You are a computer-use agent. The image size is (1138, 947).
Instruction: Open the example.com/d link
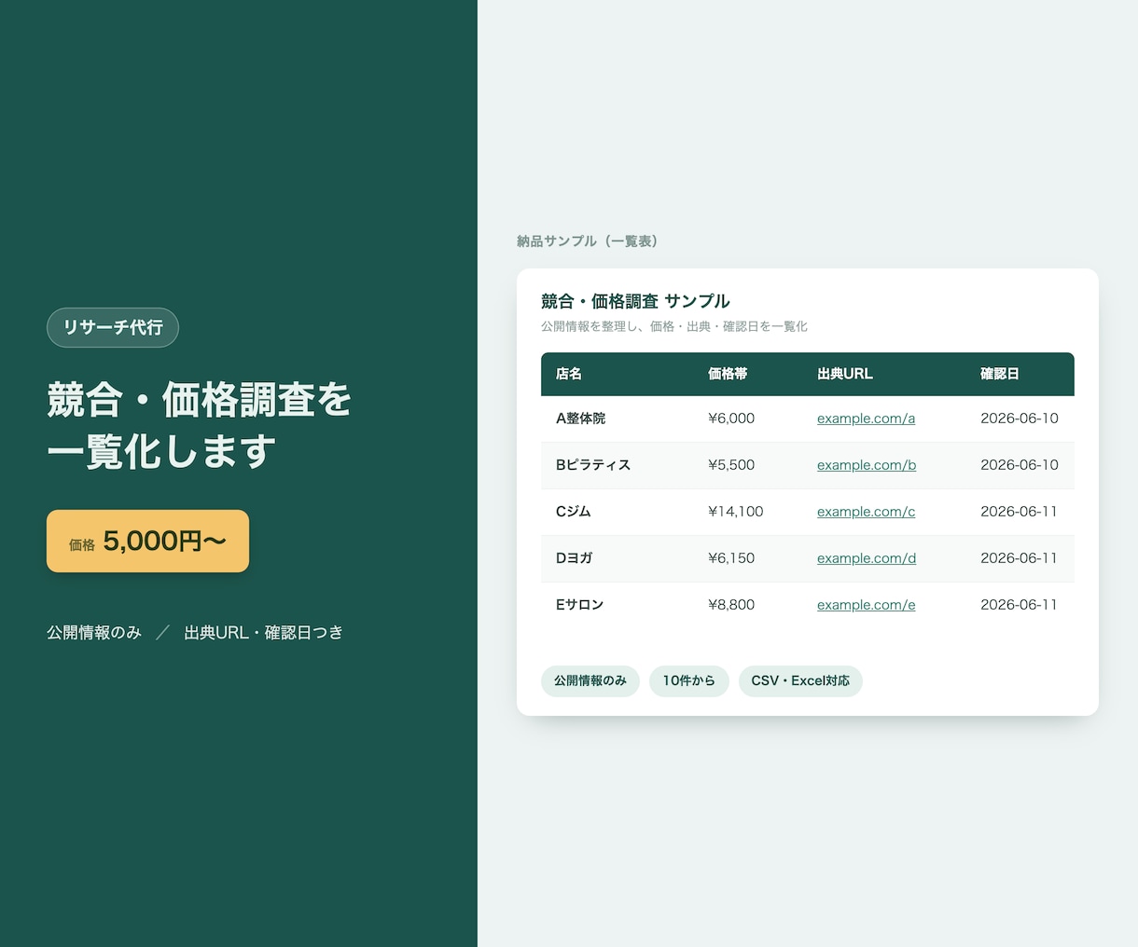click(867, 558)
